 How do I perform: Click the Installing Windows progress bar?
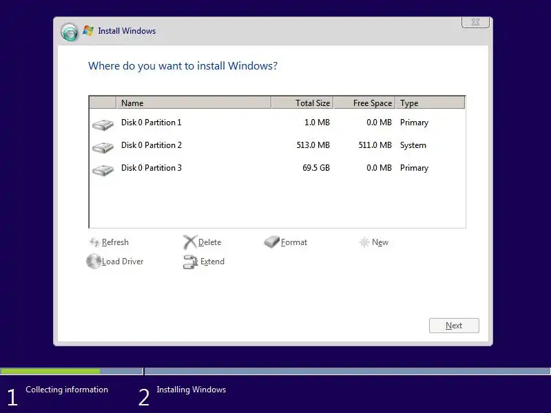click(348, 371)
